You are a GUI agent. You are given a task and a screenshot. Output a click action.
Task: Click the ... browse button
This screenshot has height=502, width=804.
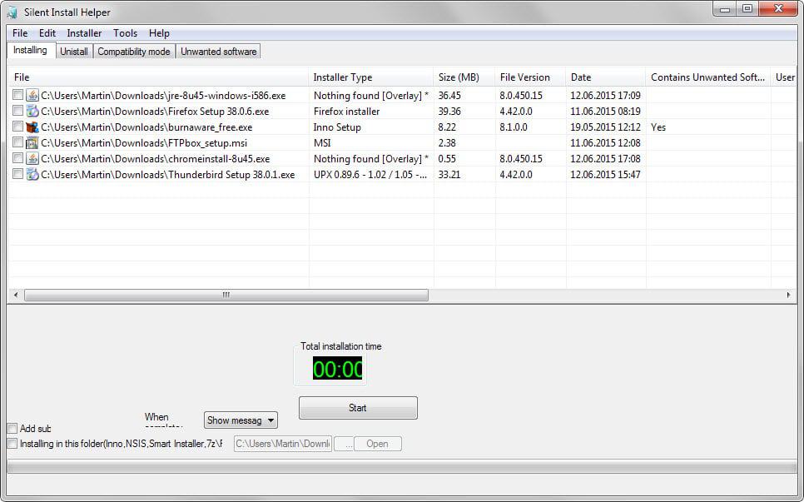point(348,444)
